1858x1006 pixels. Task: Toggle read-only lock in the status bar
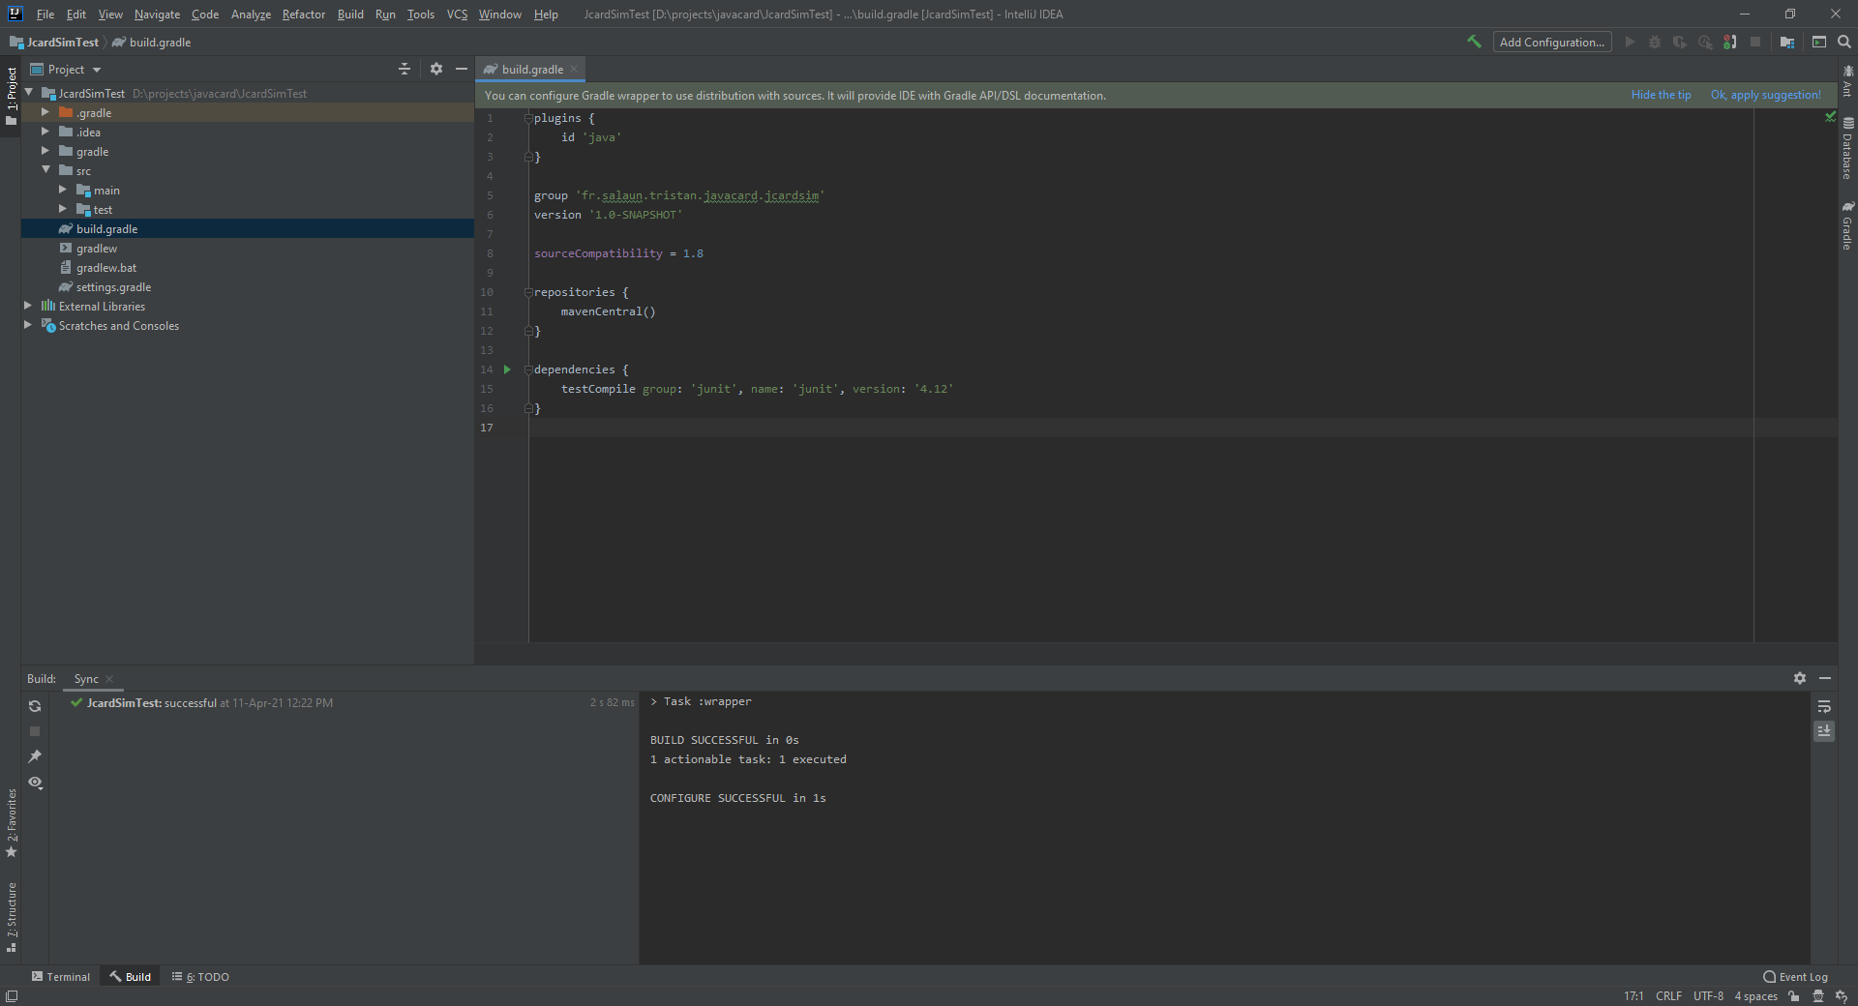click(1794, 996)
